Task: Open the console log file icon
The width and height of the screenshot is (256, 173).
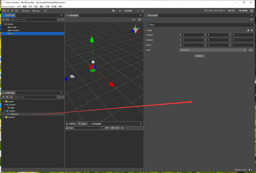Action: click(x=122, y=128)
